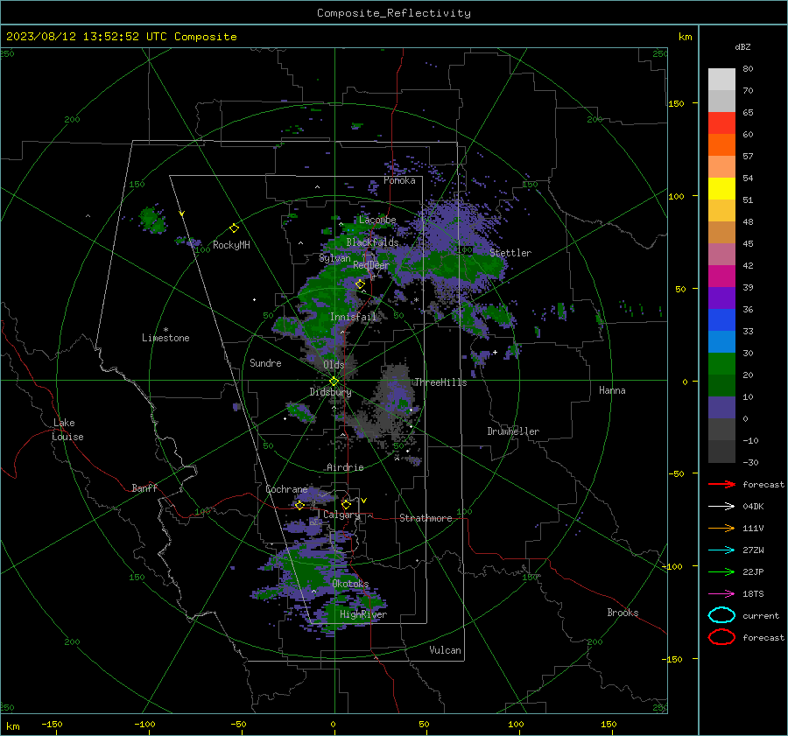Click the Limestone label
The height and width of the screenshot is (736, 788).
coord(165,338)
